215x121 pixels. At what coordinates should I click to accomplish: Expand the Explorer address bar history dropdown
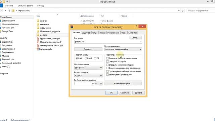tap(179, 10)
